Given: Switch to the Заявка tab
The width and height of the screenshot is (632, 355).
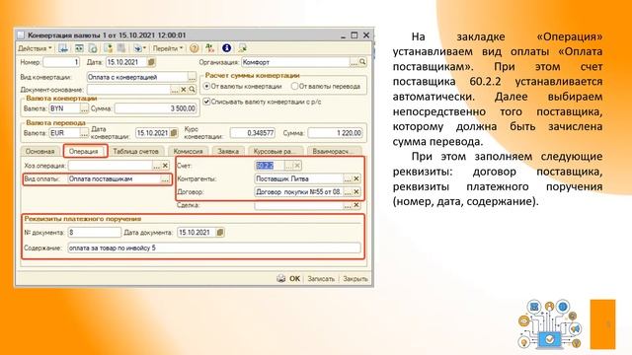Looking at the screenshot, I should click(x=228, y=151).
